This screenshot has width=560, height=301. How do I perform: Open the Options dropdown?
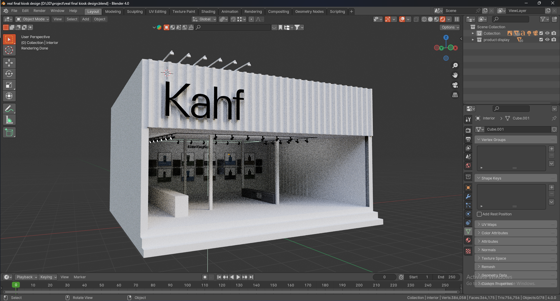click(x=450, y=27)
